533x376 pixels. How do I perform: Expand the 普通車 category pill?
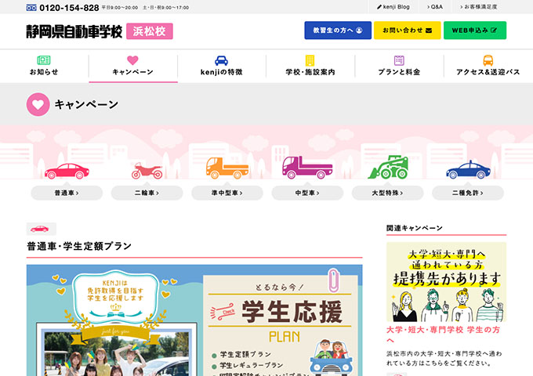pyautogui.click(x=67, y=193)
